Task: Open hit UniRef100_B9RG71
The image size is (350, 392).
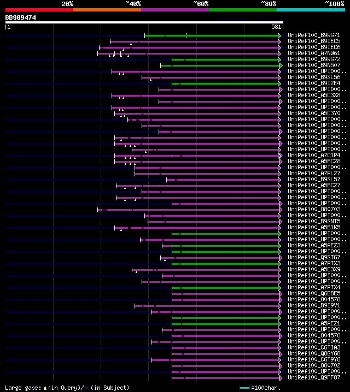Action: [314, 35]
